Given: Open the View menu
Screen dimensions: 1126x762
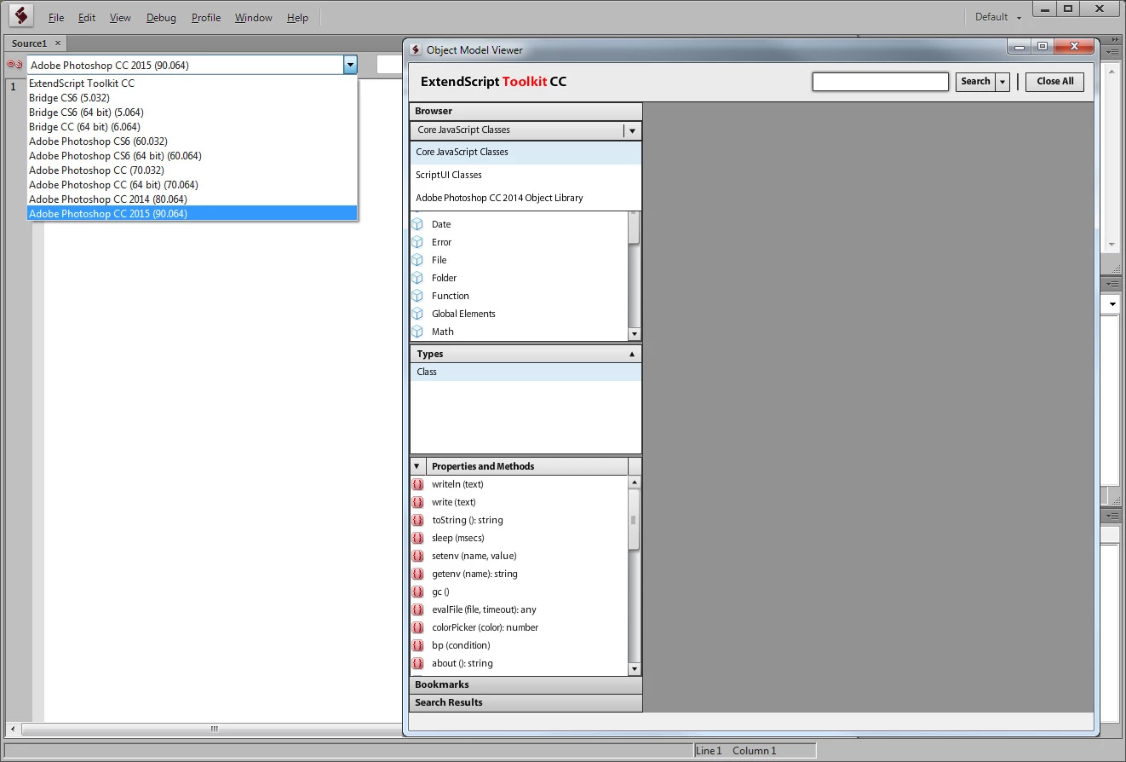Looking at the screenshot, I should tap(120, 17).
